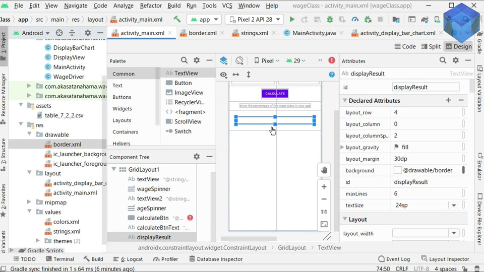Open Palette settings gear

tap(197, 60)
